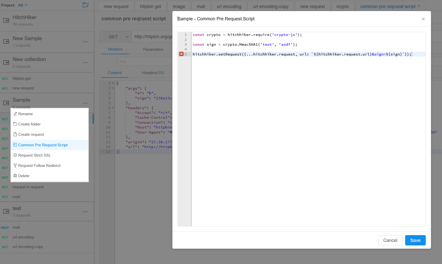Image resolution: width=442 pixels, height=264 pixels.
Task: Click the test collection icon
Action: (6, 211)
